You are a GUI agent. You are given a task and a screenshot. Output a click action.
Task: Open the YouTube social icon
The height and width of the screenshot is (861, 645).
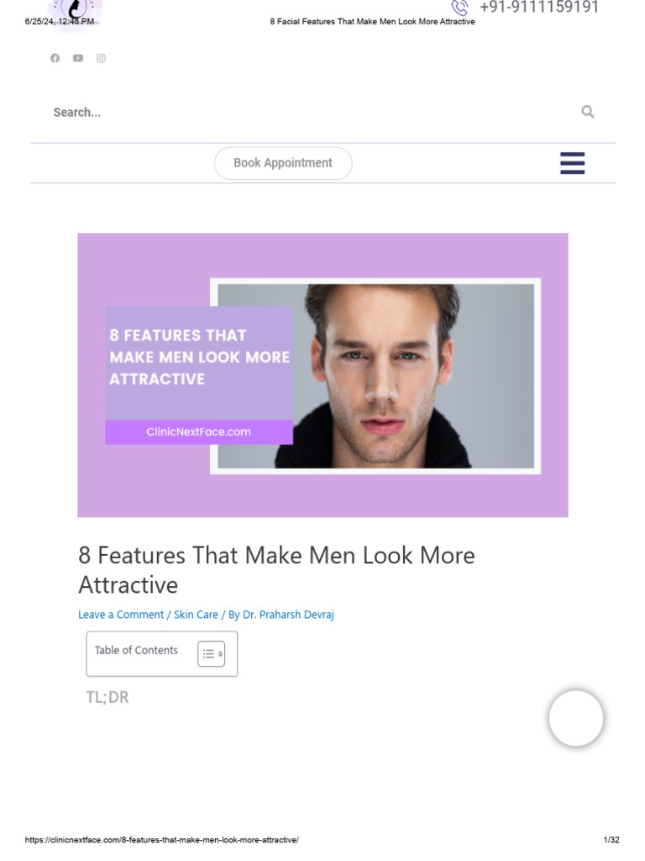(78, 58)
